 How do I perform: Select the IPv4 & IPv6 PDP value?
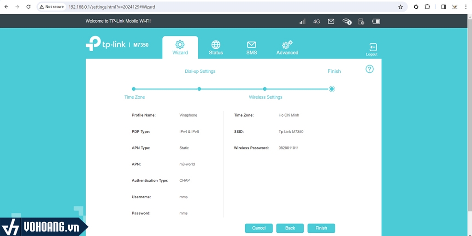click(x=189, y=131)
